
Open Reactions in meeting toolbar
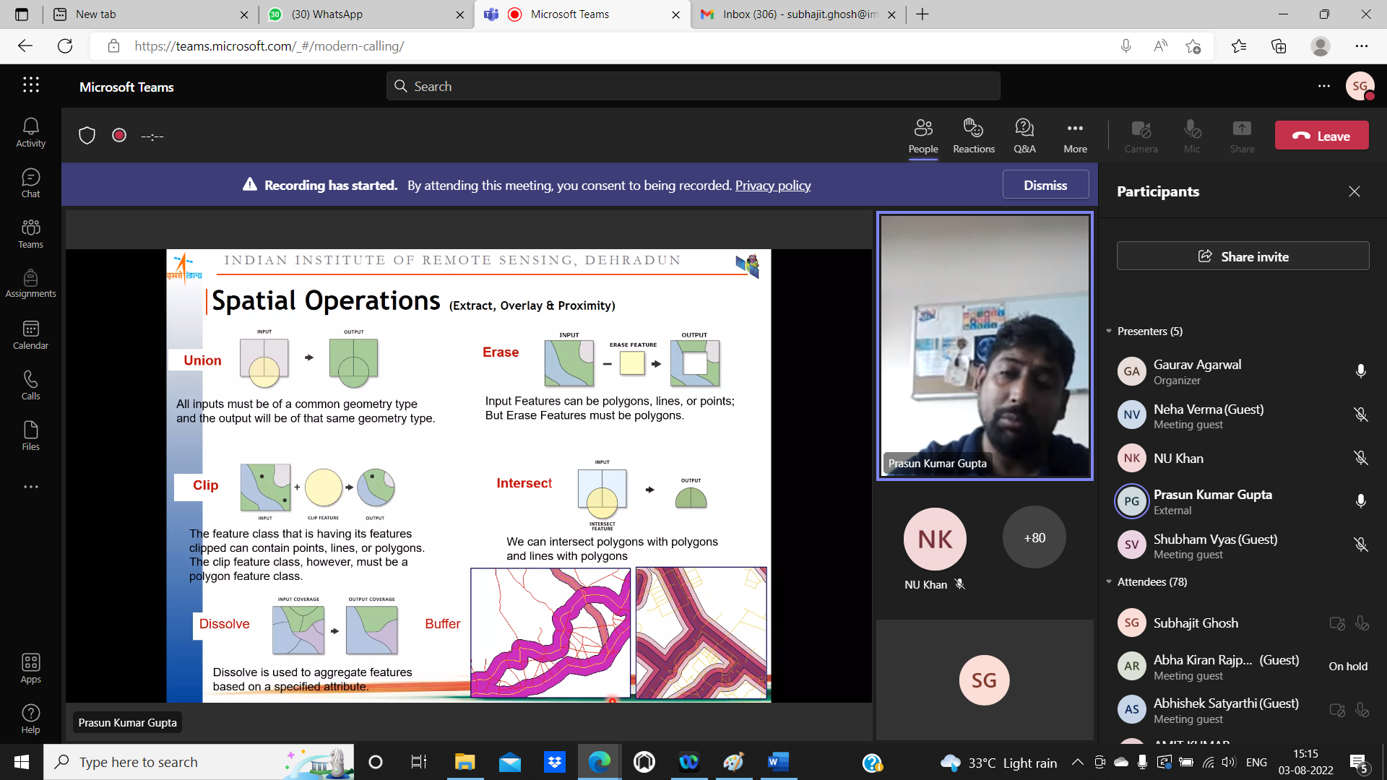tap(973, 136)
